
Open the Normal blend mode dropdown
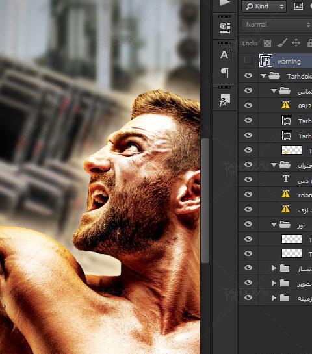pos(277,25)
